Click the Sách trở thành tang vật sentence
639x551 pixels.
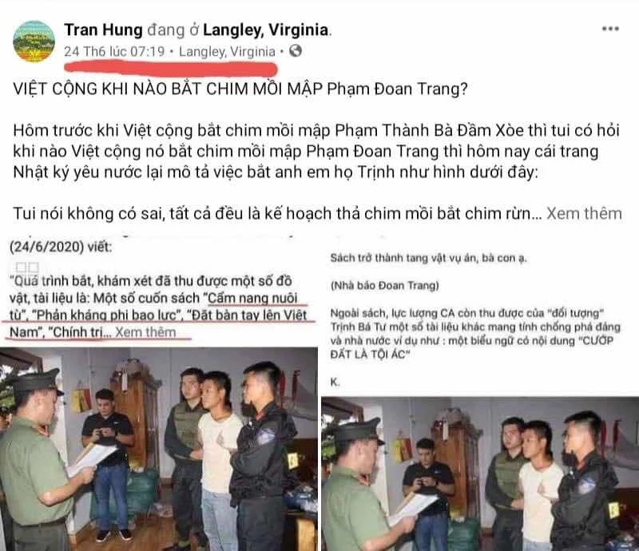click(x=428, y=258)
